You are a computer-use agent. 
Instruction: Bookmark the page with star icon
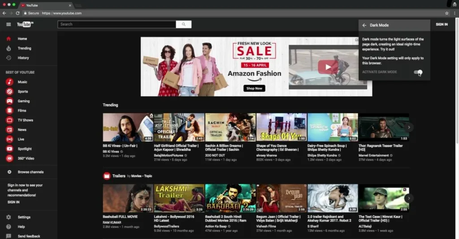point(446,13)
